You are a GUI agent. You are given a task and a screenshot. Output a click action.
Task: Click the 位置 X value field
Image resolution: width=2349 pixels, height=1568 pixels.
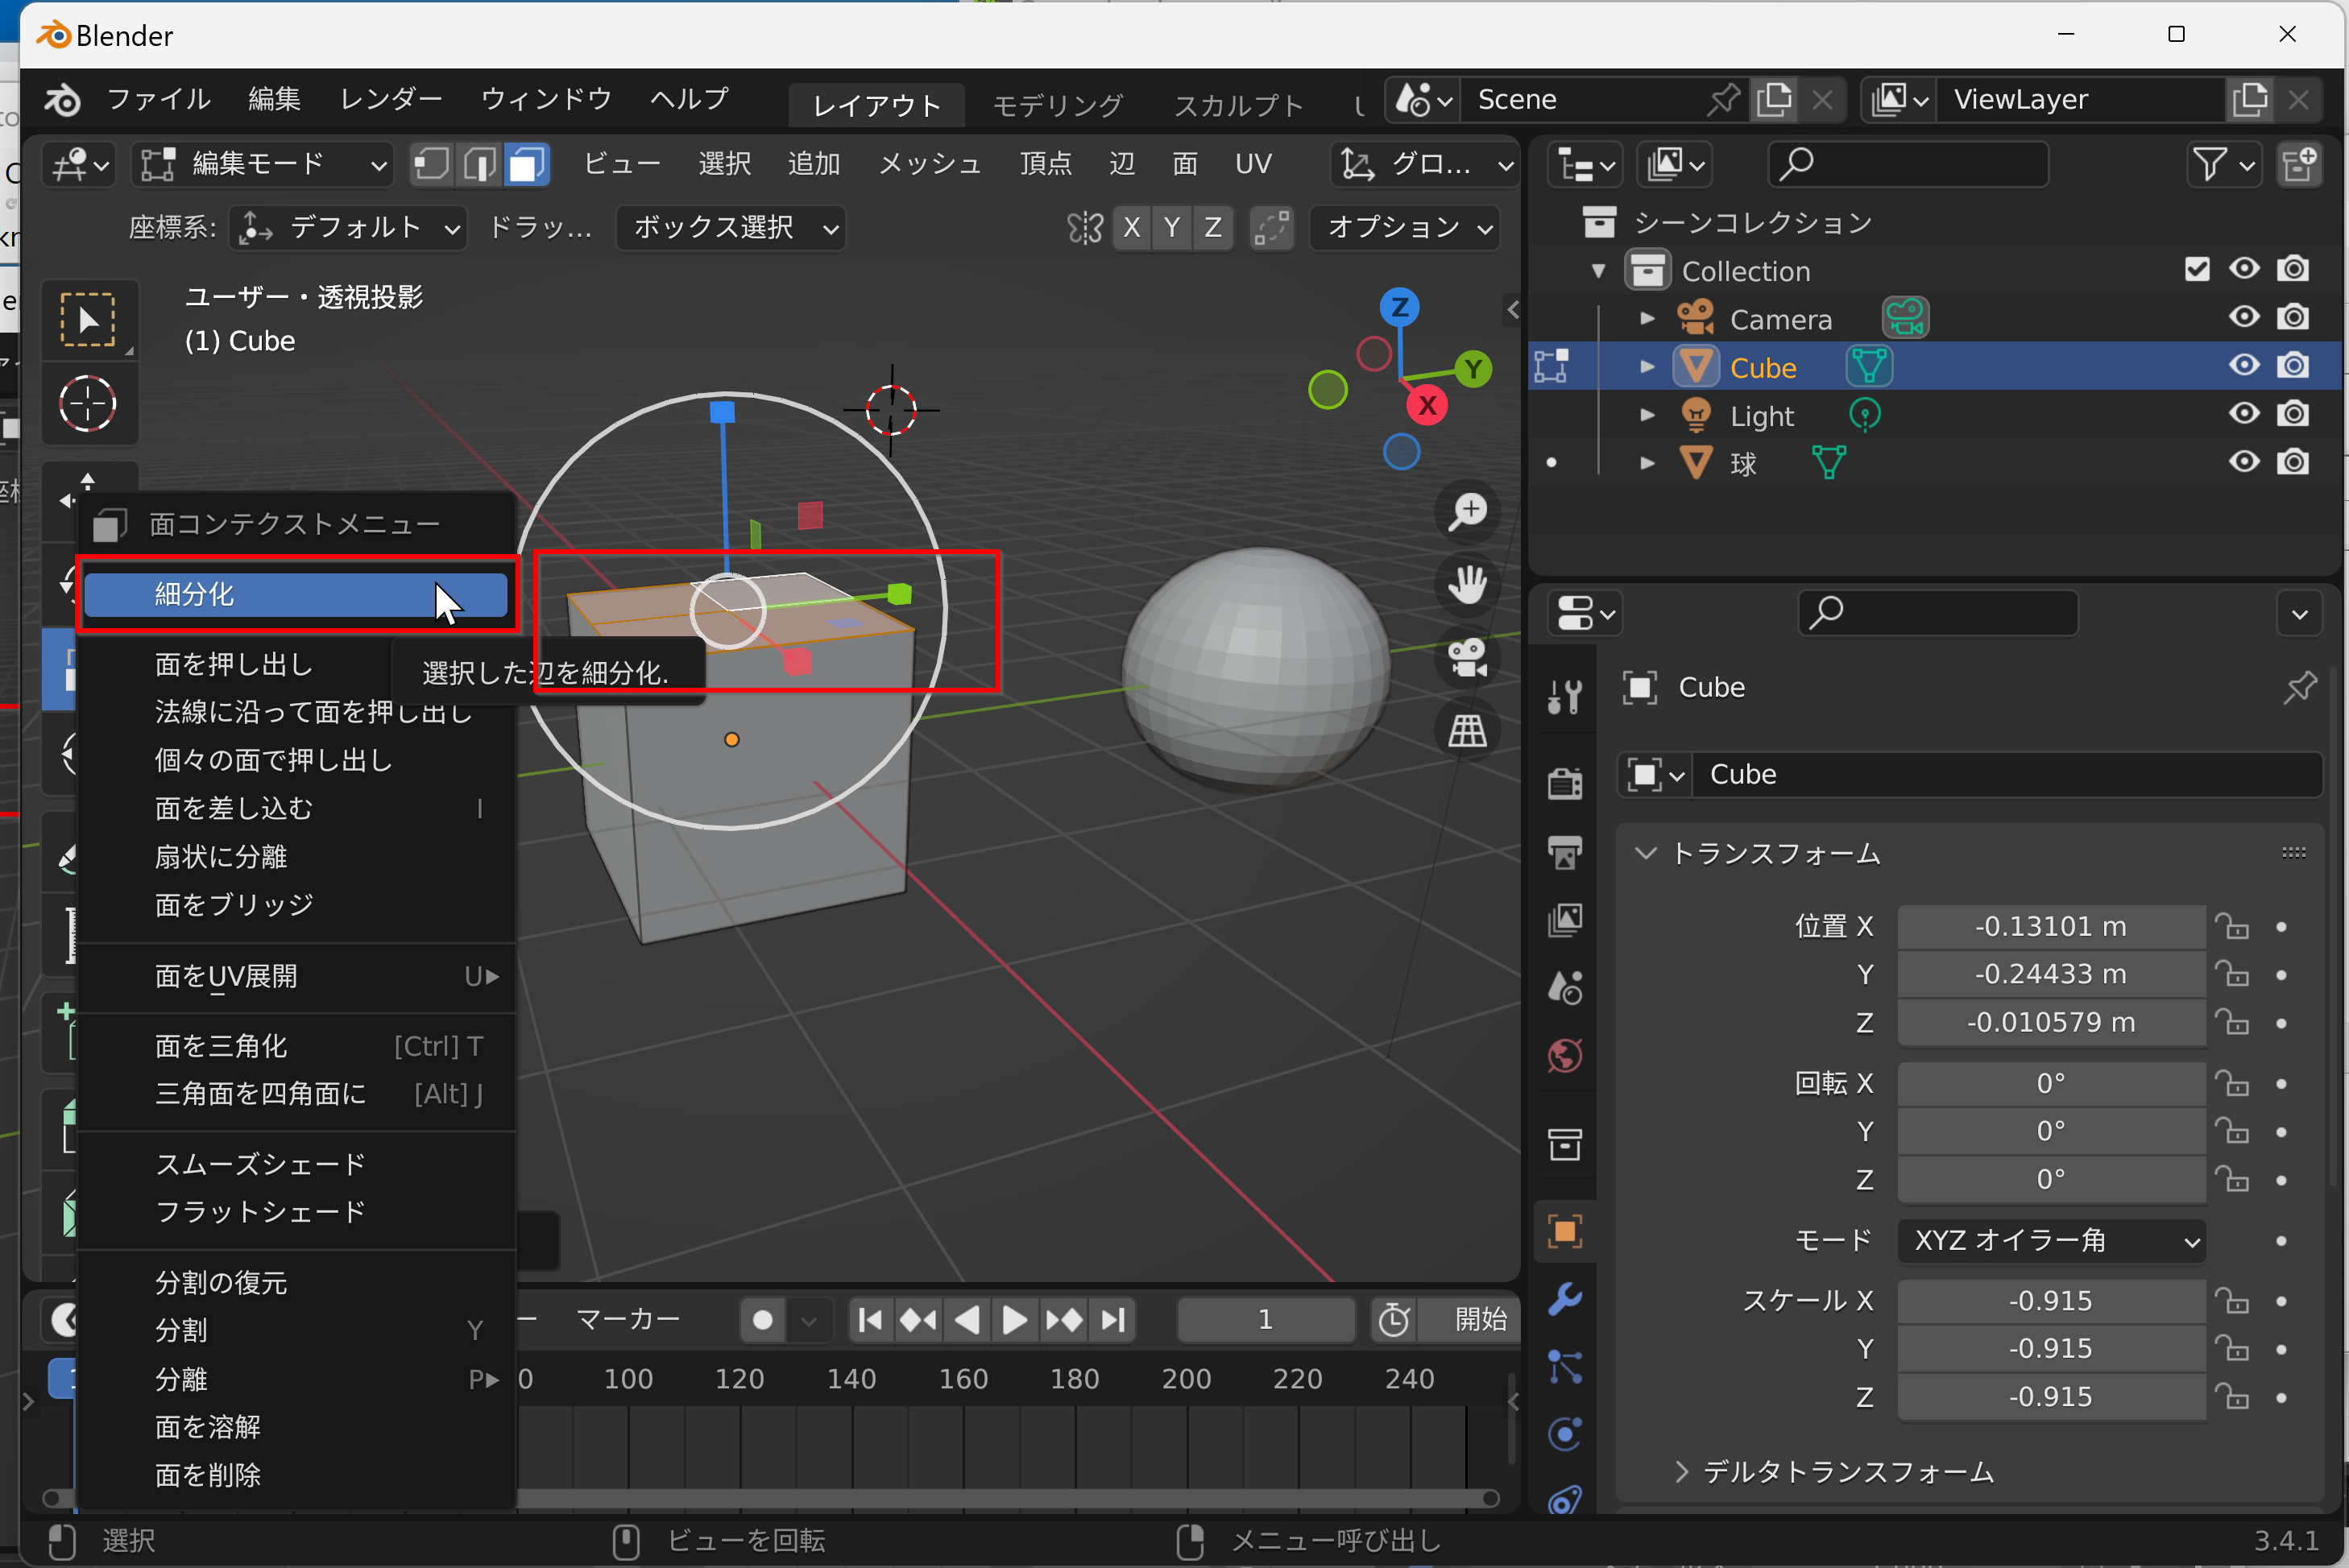click(2050, 927)
